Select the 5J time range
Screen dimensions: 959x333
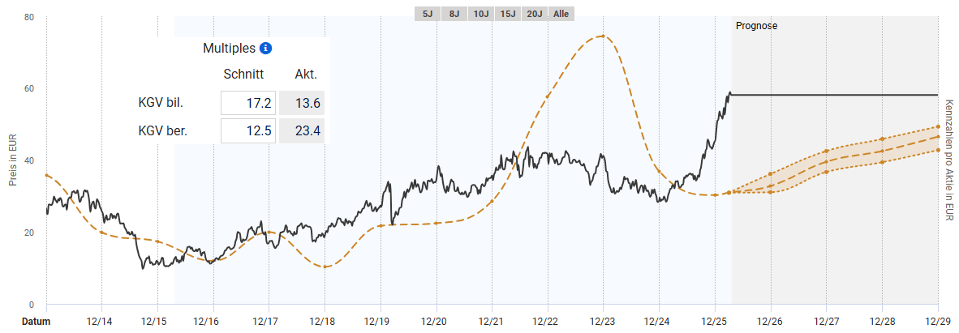pyautogui.click(x=427, y=14)
